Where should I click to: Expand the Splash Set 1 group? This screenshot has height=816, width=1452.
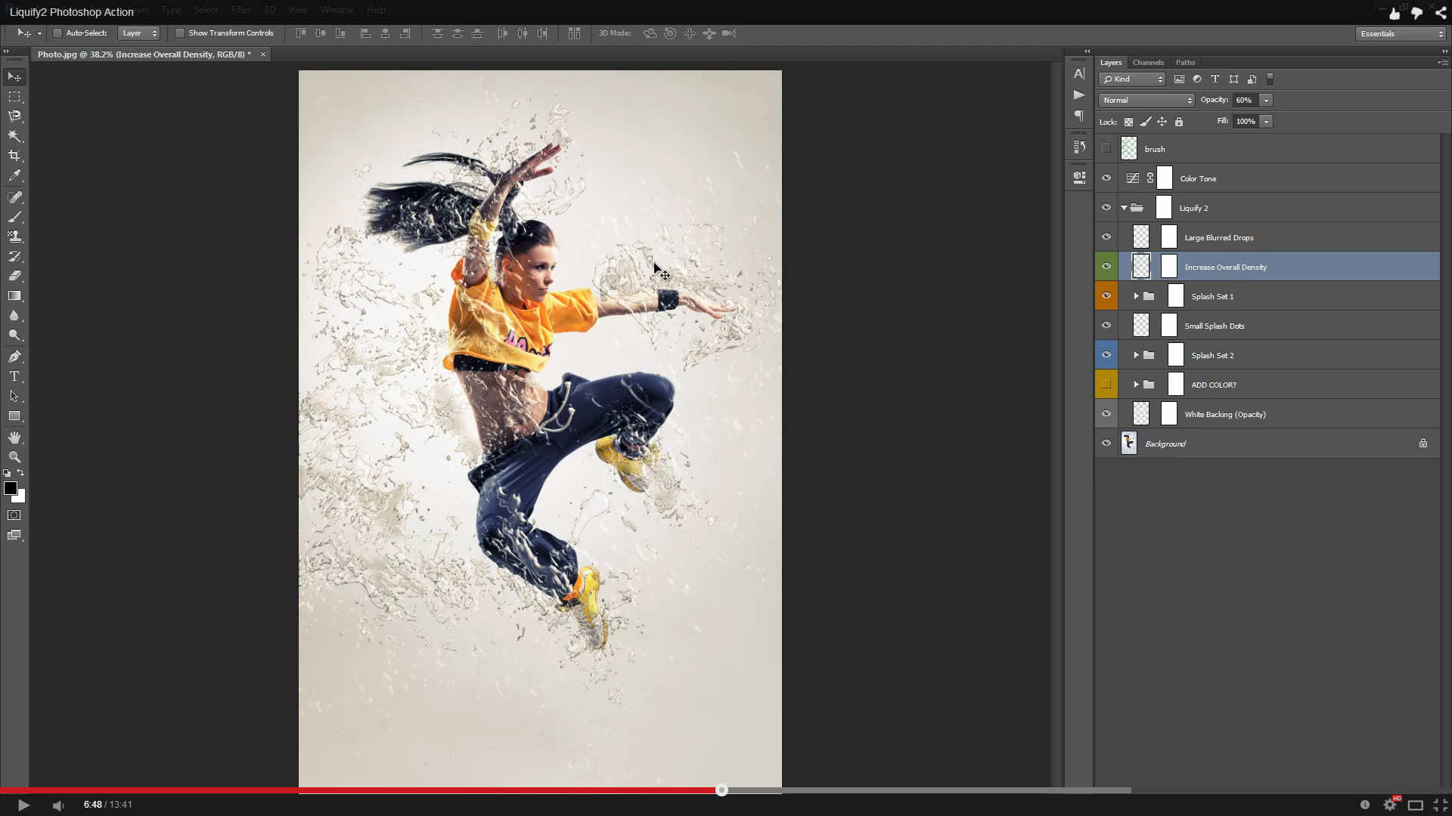(x=1135, y=295)
